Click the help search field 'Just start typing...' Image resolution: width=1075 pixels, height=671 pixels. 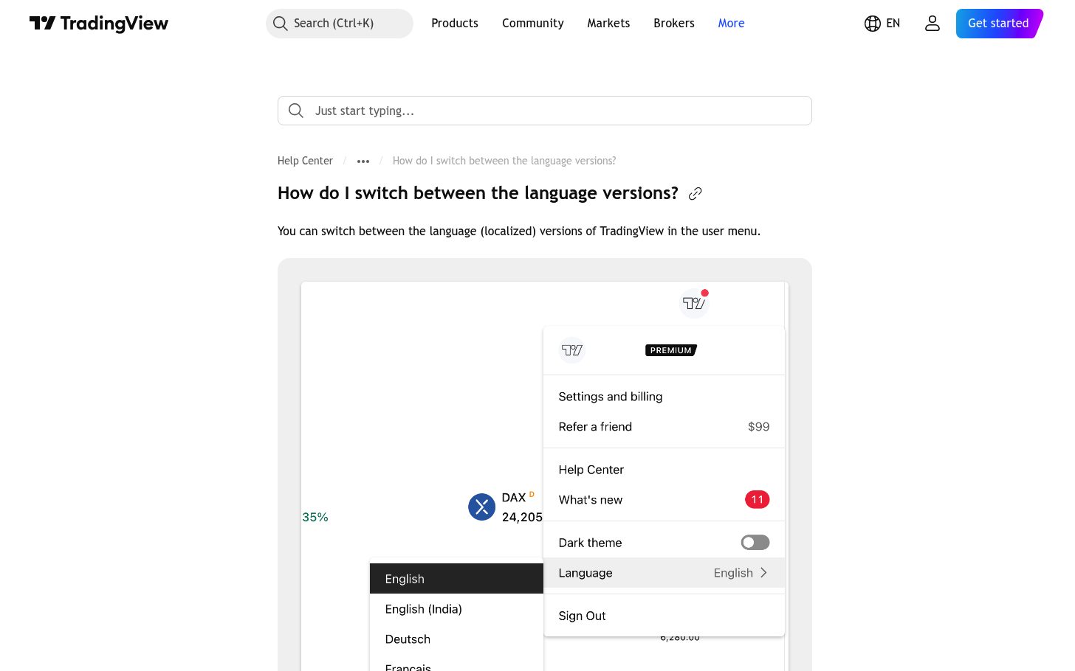tap(545, 111)
